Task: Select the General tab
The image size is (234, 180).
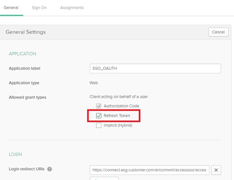Action: pyautogui.click(x=11, y=8)
